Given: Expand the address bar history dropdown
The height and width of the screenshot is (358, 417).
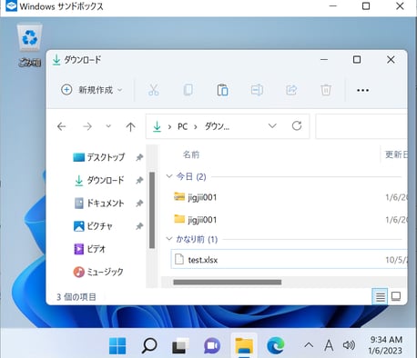Looking at the screenshot, I should pos(272,125).
